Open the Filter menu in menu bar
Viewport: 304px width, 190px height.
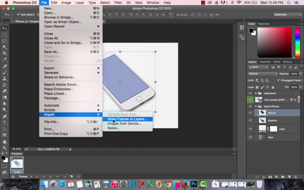118,3
